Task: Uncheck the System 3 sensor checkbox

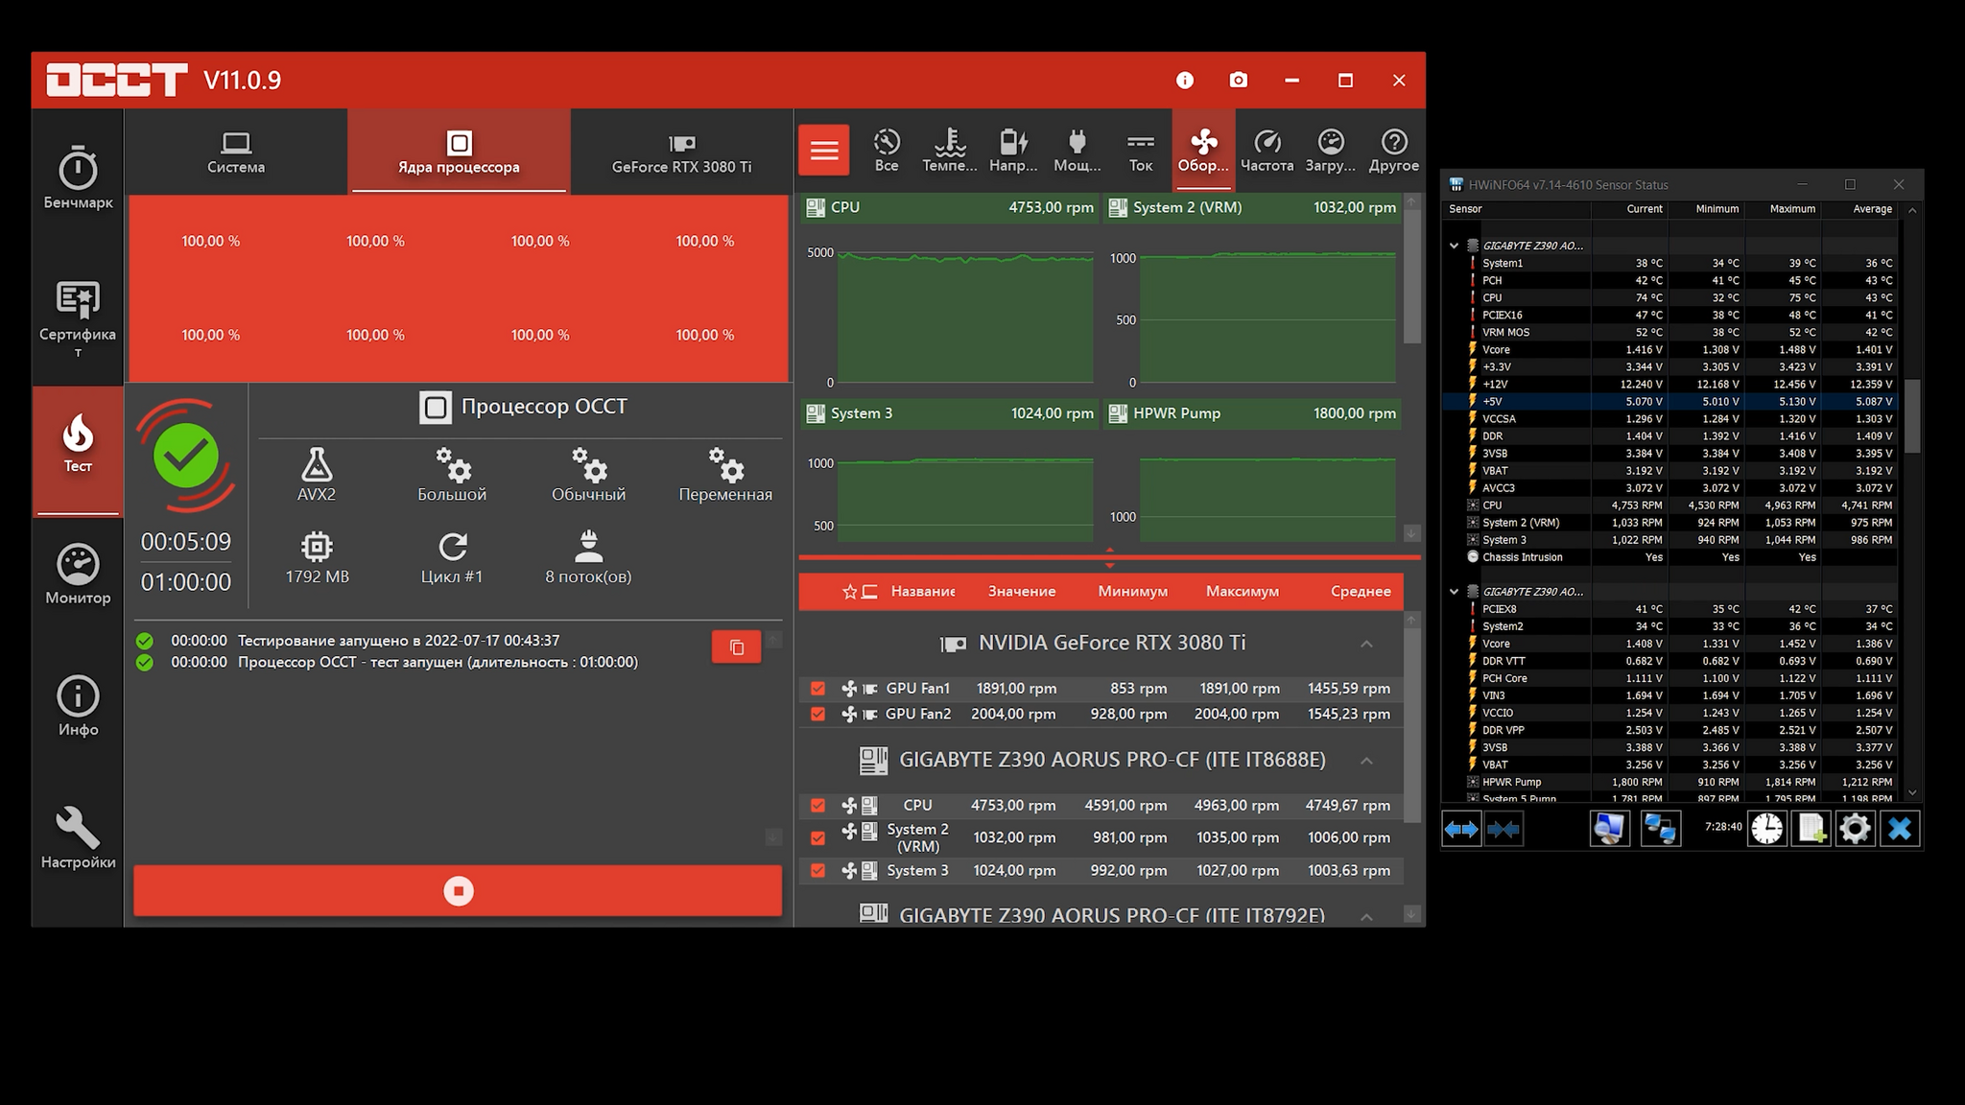Action: [x=817, y=871]
